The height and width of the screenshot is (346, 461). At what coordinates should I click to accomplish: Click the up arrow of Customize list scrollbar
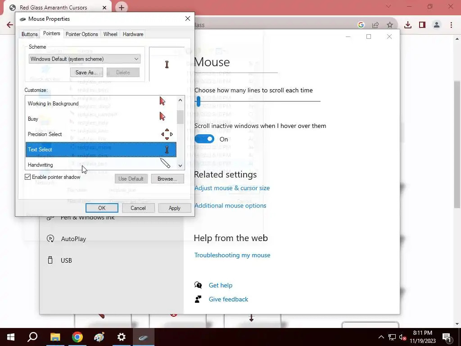tap(180, 100)
